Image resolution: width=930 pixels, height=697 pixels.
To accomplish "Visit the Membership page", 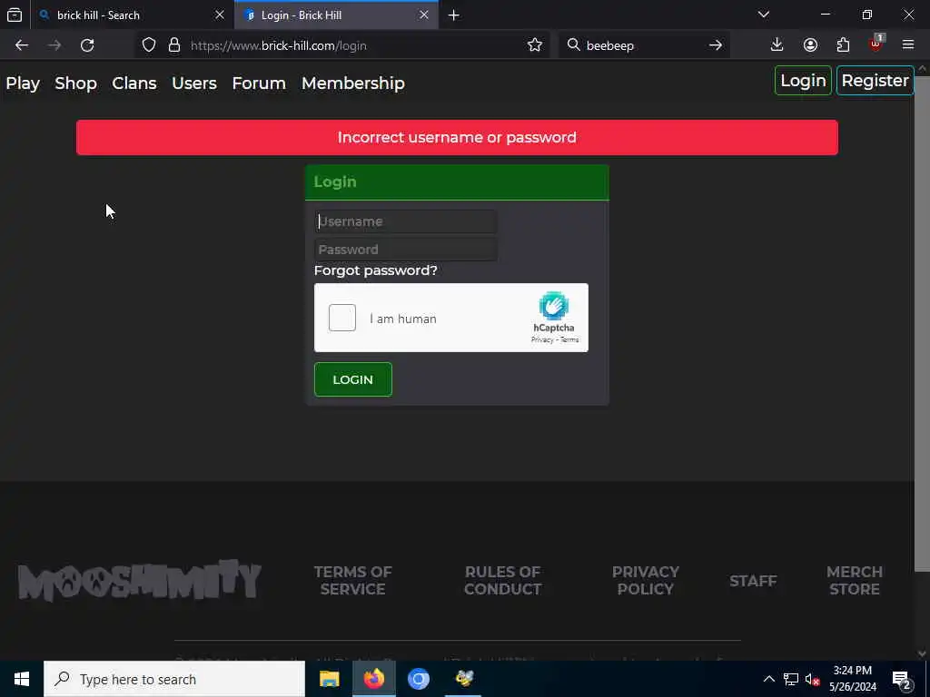I will [353, 83].
